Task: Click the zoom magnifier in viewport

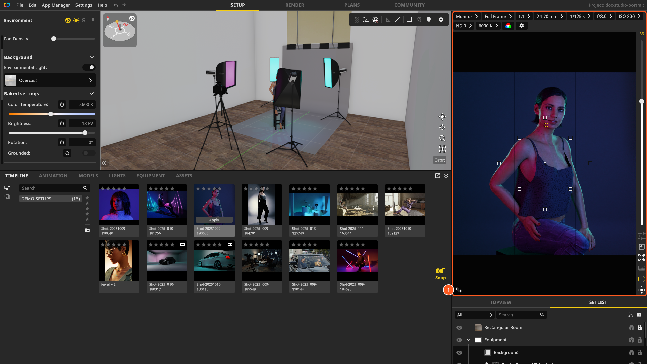Action: coord(442,139)
